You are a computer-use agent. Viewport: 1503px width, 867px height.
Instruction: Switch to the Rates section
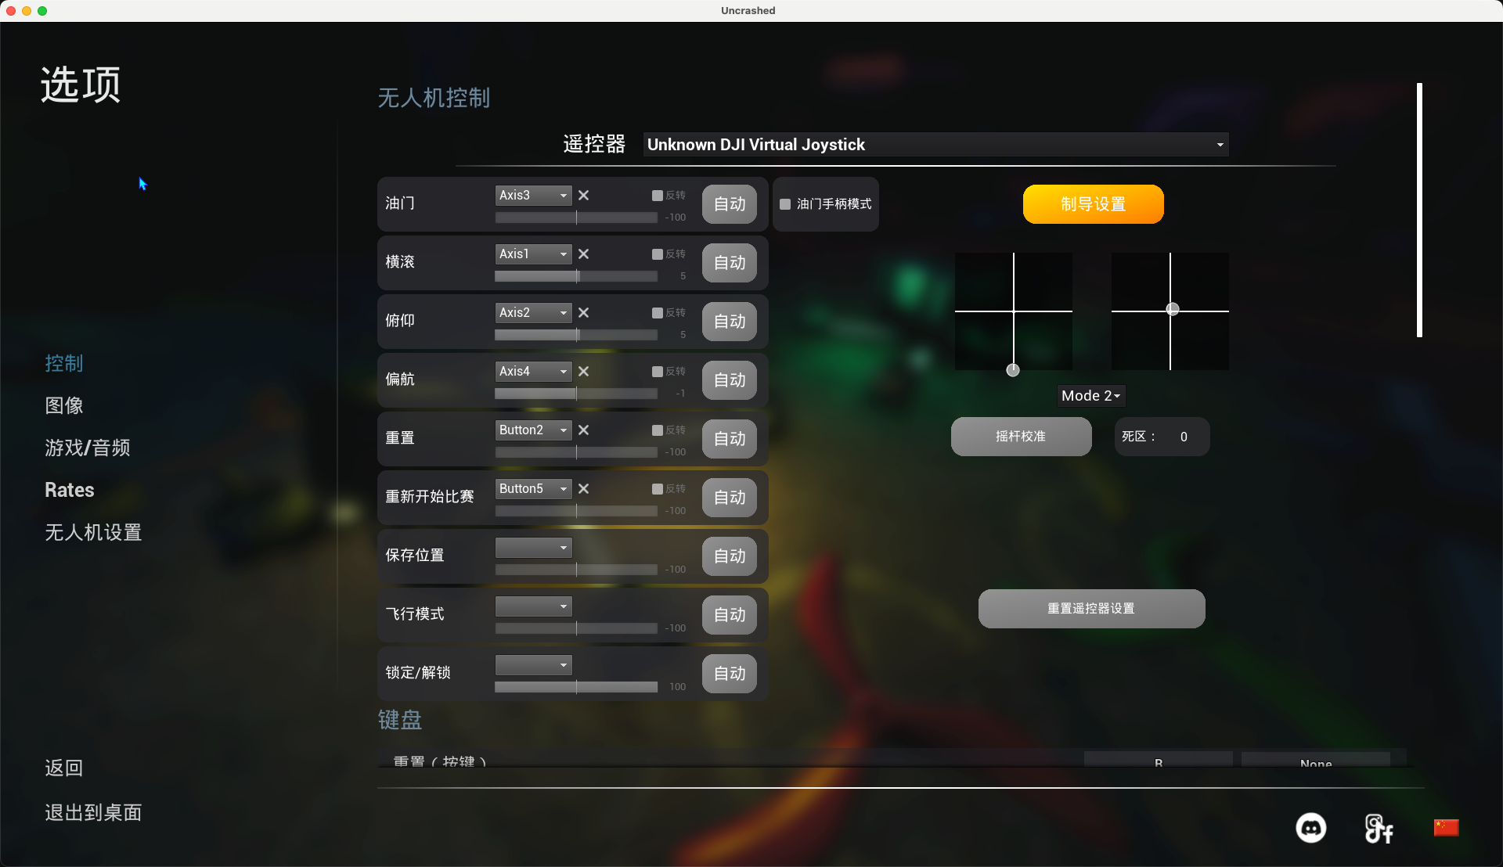[70, 490]
